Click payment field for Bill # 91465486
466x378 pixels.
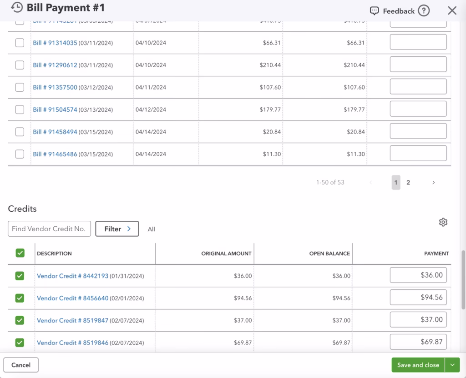pos(418,153)
